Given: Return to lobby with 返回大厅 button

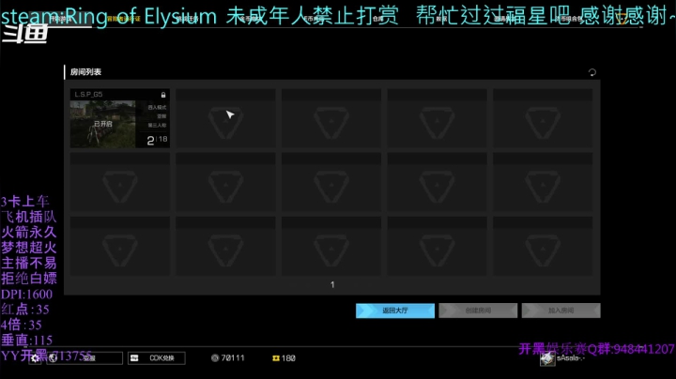Looking at the screenshot, I should pyautogui.click(x=395, y=311).
